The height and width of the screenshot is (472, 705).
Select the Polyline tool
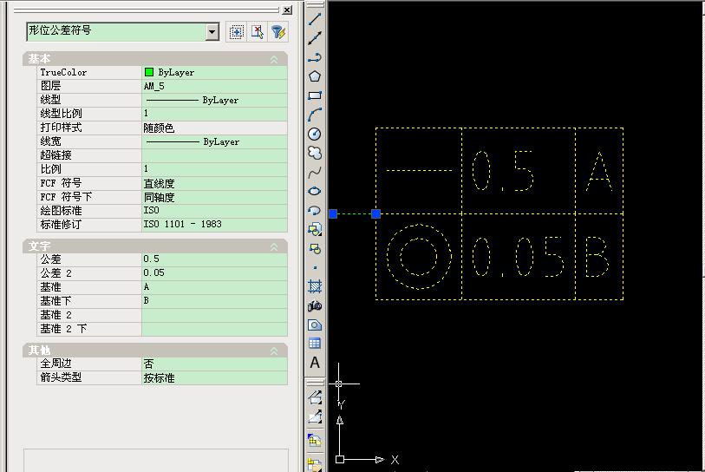tap(315, 57)
